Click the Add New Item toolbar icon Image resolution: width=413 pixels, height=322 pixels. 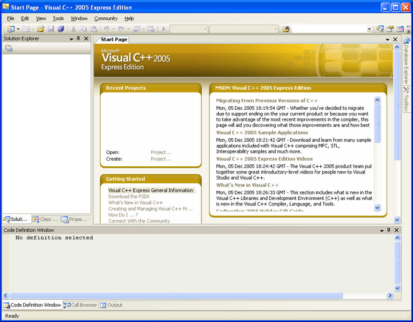pos(26,29)
